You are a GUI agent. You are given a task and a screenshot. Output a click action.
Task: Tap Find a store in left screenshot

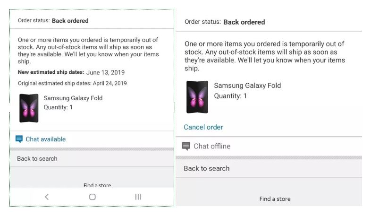pos(97,185)
